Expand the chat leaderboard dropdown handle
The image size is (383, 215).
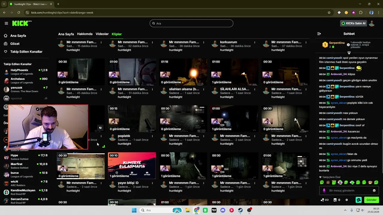pos(349,53)
